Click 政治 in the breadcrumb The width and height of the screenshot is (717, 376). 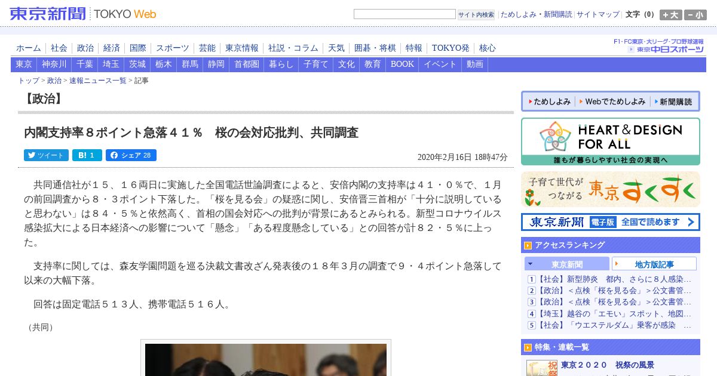click(x=54, y=81)
